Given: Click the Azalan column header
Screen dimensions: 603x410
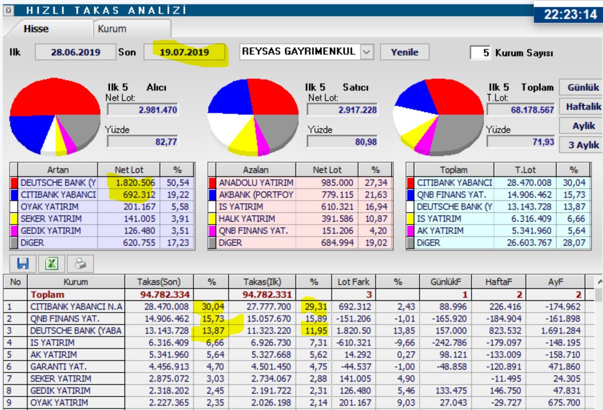Looking at the screenshot, I should tap(256, 170).
